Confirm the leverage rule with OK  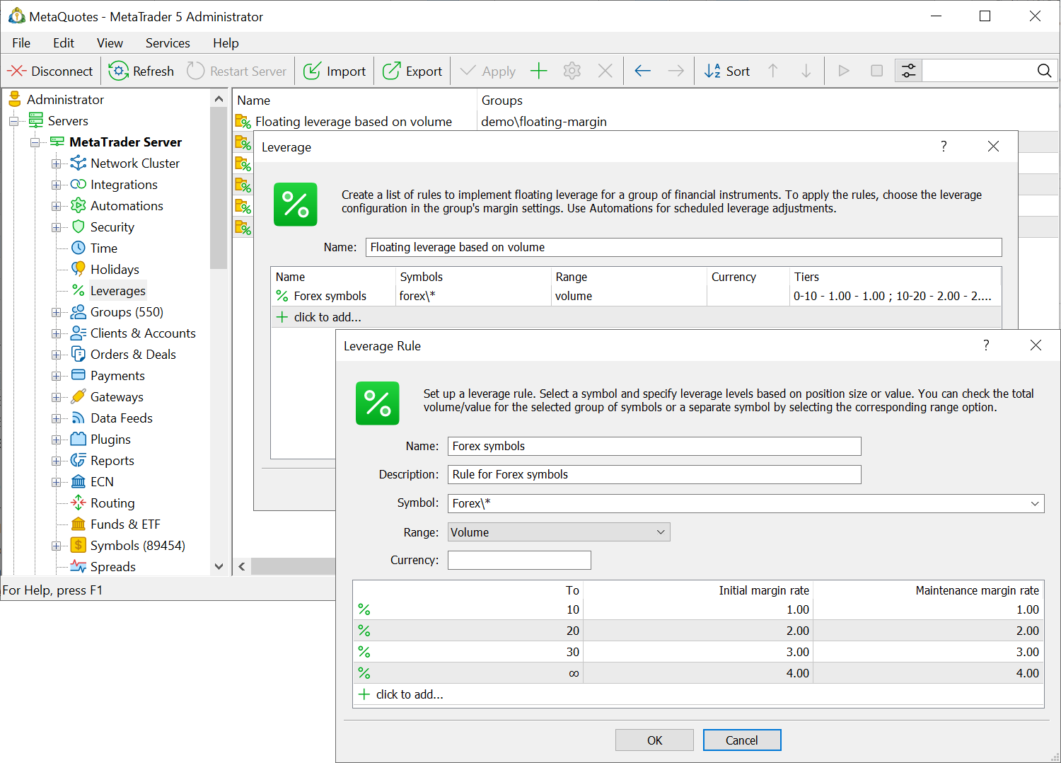pyautogui.click(x=654, y=740)
